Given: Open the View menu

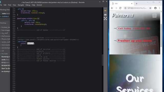Looking at the screenshot, I should point(14,5).
